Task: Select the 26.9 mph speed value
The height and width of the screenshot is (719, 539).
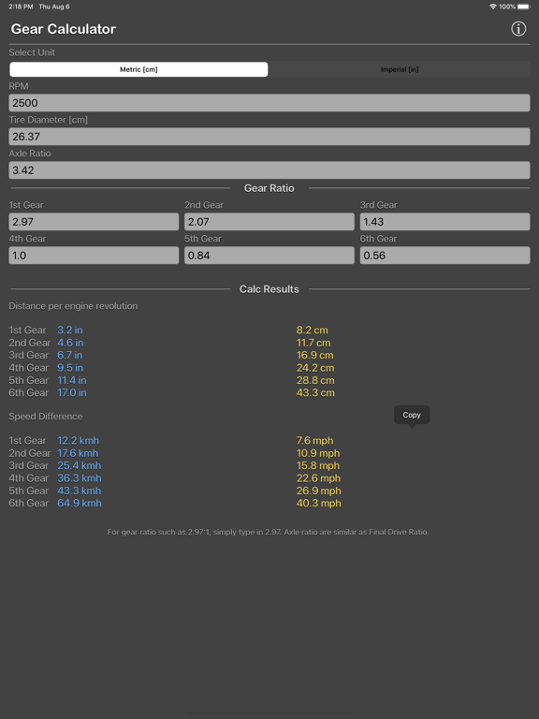Action: (x=318, y=491)
